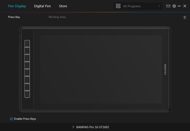190x131 pixels.
Task: Open the All Programs selector
Action: pyautogui.click(x=138, y=6)
